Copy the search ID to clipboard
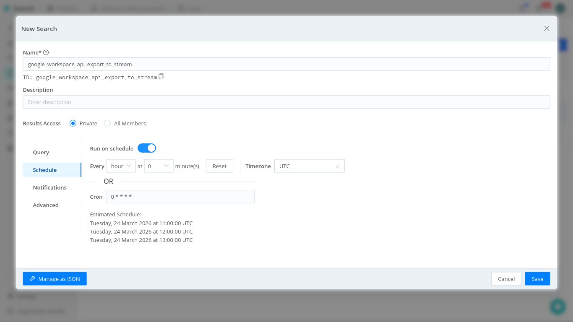573x322 pixels. (161, 77)
